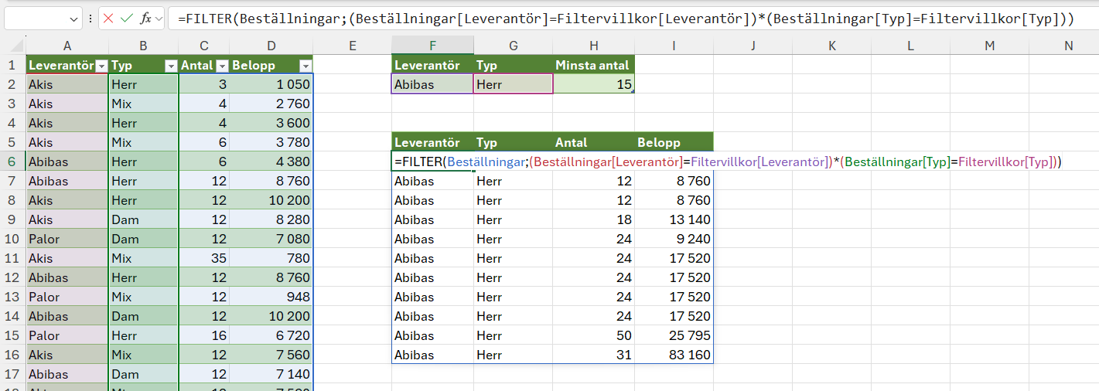Image resolution: width=1099 pixels, height=391 pixels.
Task: Select row 10 header
Action: point(12,239)
